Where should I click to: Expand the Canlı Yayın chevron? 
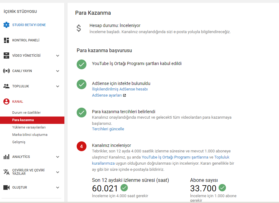(x=58, y=71)
